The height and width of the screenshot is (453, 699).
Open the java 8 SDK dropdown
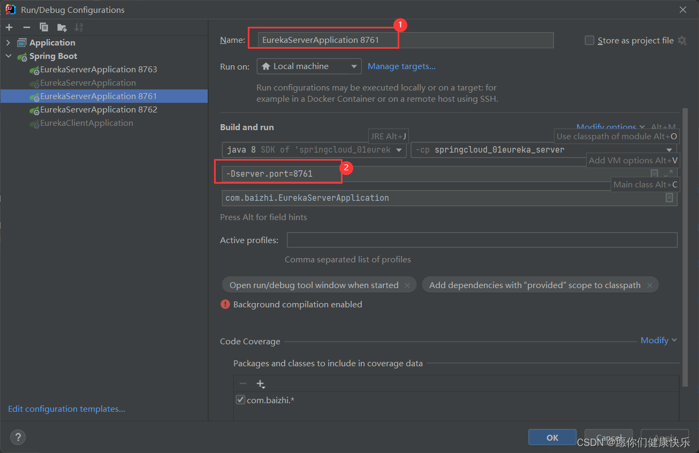[314, 150]
